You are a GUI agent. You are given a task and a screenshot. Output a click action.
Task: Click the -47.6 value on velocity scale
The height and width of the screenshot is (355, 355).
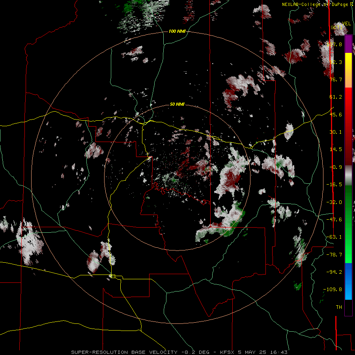pos(334,220)
